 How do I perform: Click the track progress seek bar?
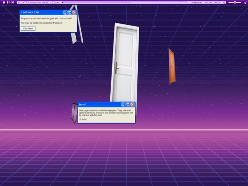point(124,3)
